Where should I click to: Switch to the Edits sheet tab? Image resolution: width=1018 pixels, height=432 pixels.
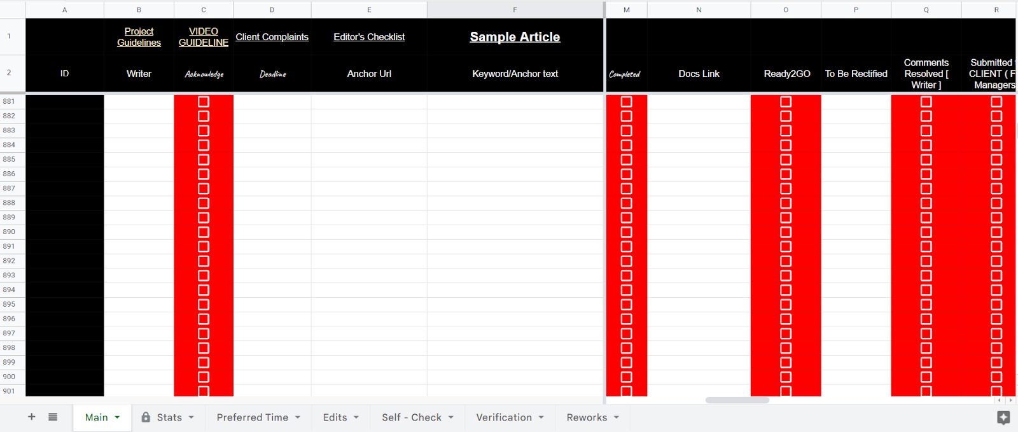pyautogui.click(x=335, y=417)
